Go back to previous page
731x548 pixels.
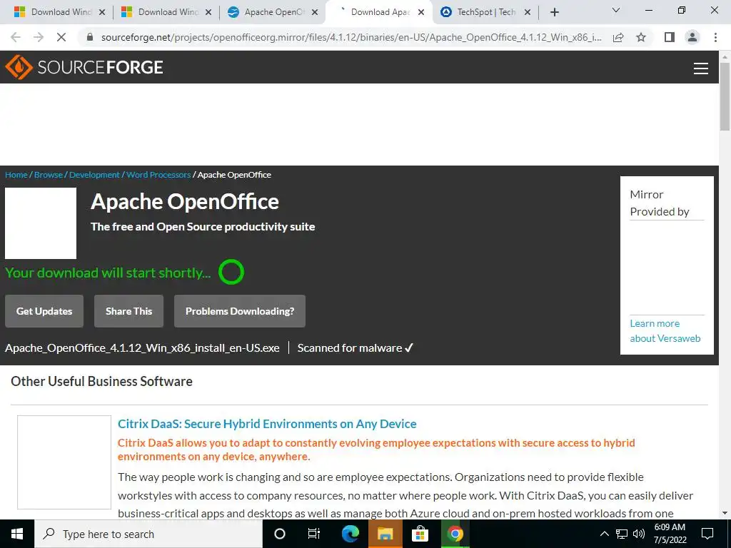[x=16, y=37]
